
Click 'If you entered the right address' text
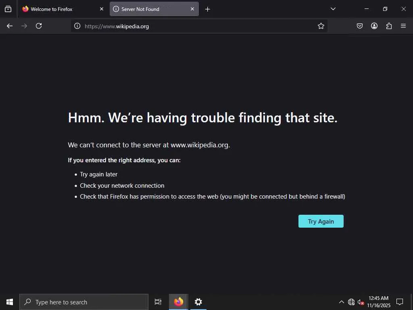click(x=124, y=160)
